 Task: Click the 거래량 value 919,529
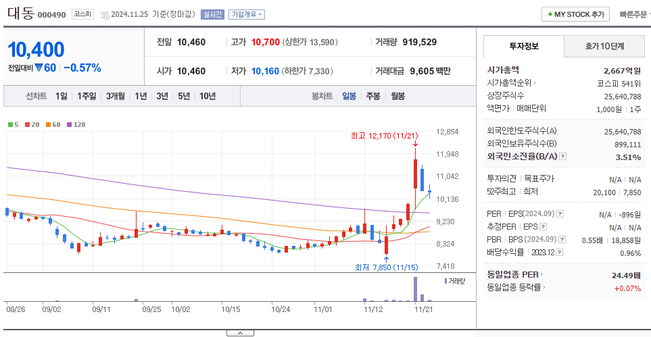click(419, 42)
